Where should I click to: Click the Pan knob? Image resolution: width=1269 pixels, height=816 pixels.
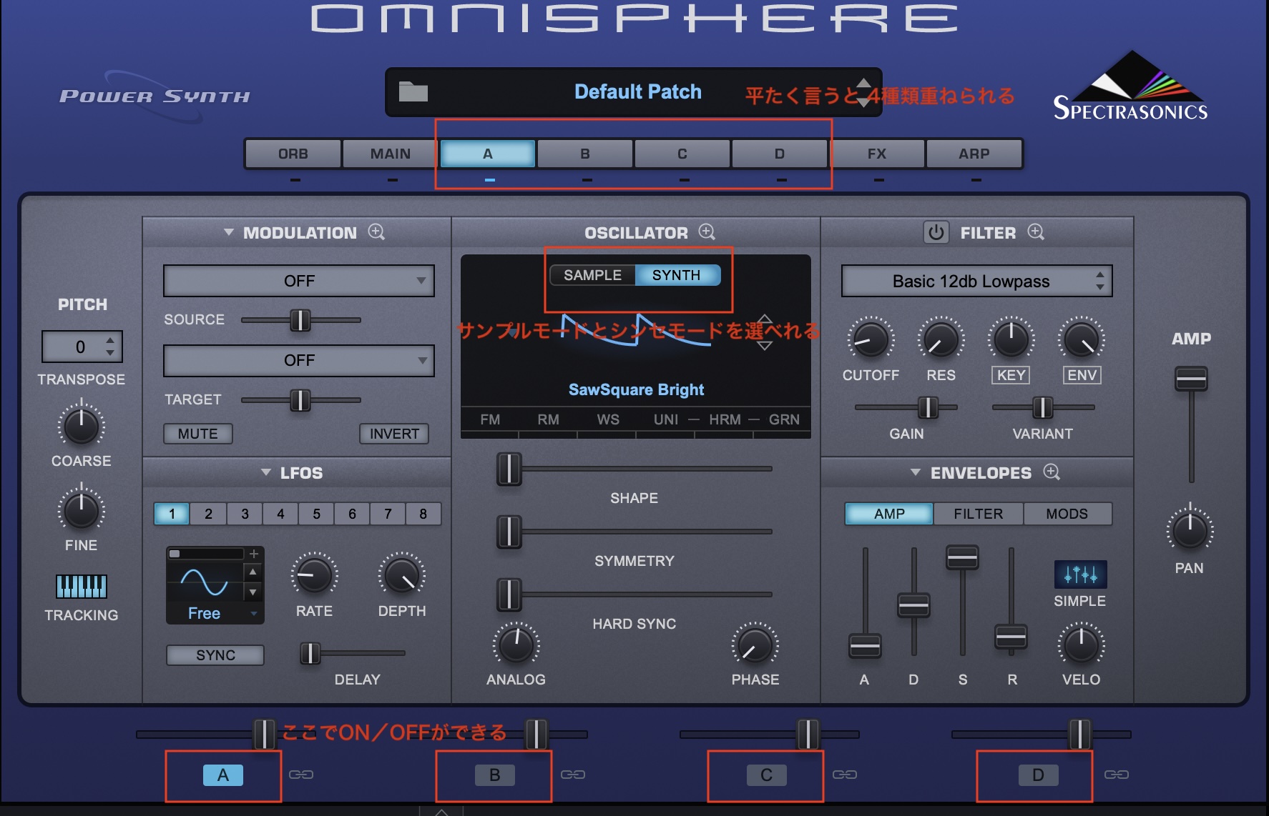click(x=1190, y=531)
